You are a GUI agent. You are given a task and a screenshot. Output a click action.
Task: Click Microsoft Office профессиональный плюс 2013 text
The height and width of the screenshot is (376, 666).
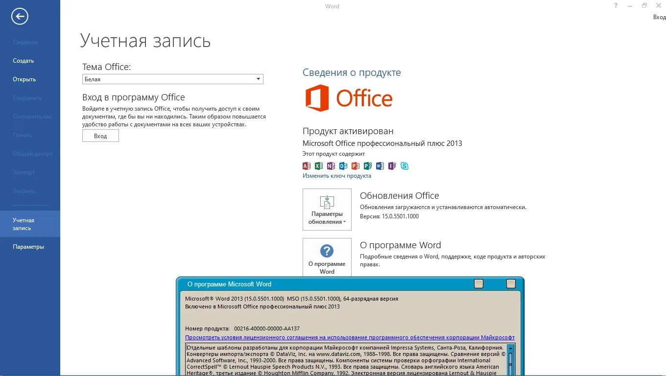point(382,143)
